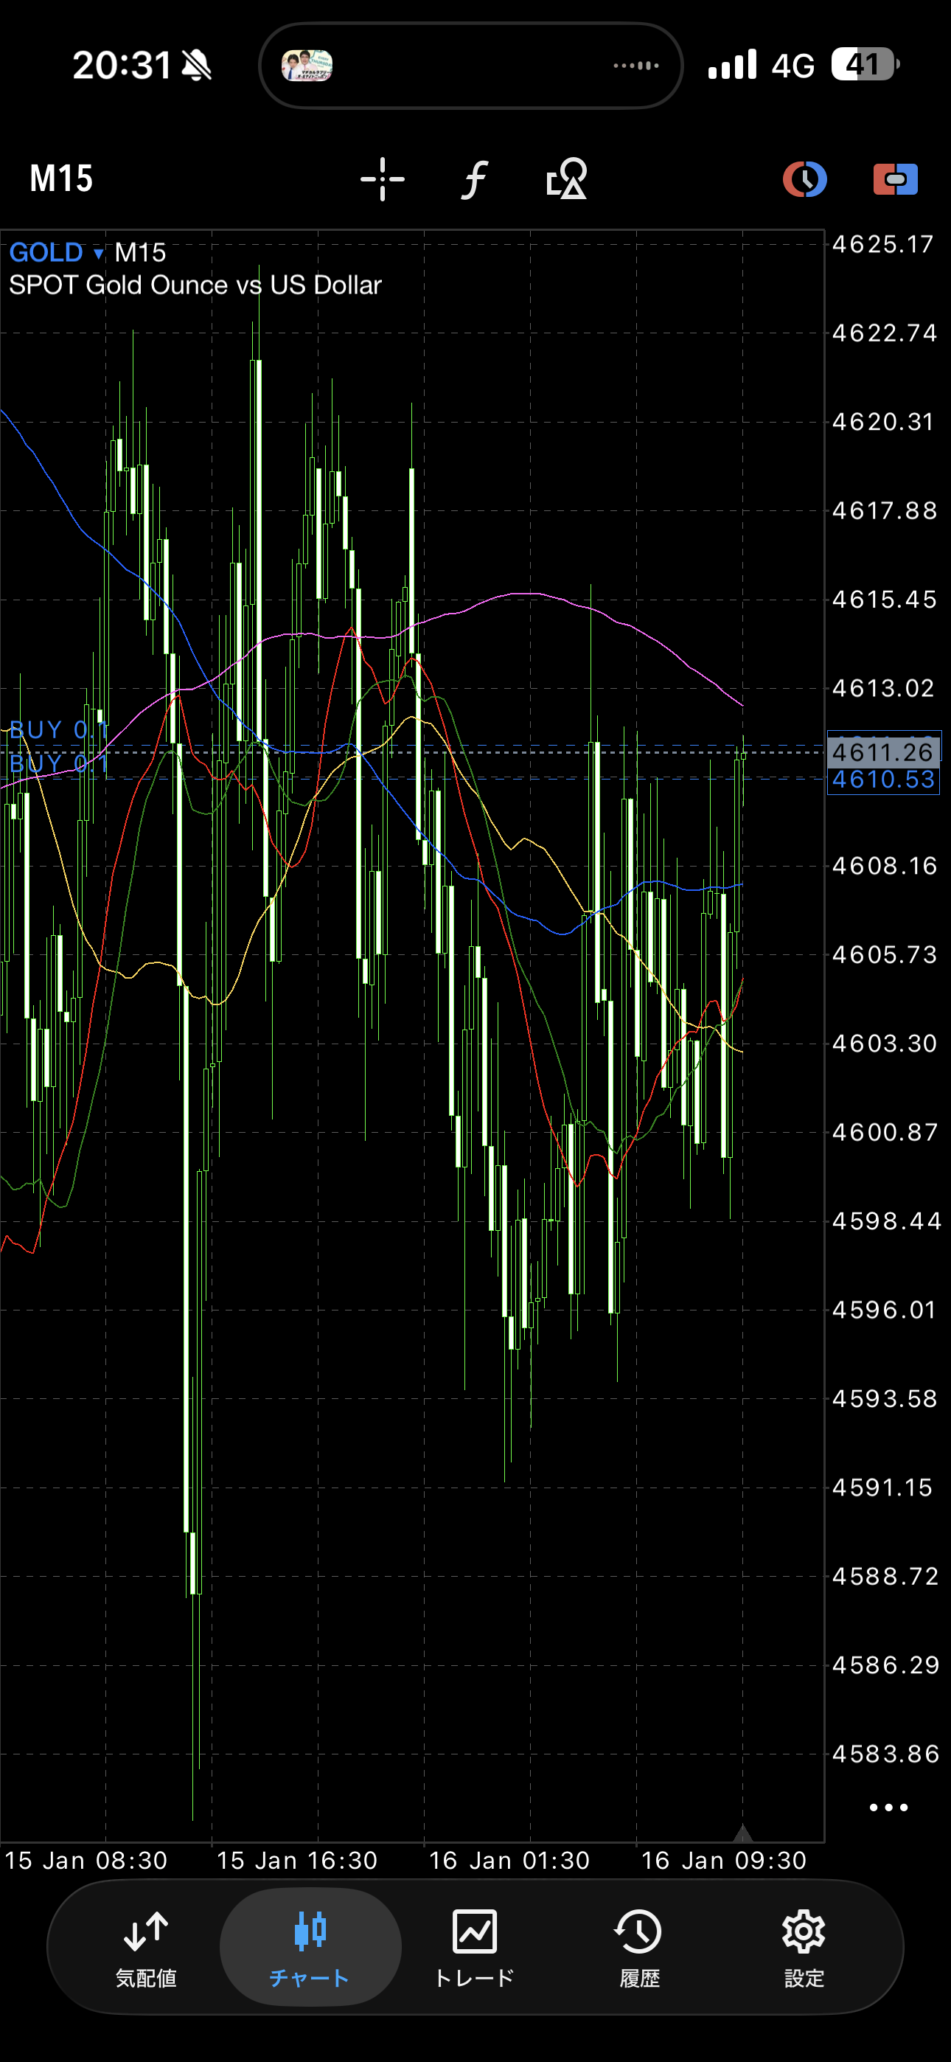This screenshot has height=2062, width=951.
Task: Tap the silent mode bell icon
Action: point(196,66)
